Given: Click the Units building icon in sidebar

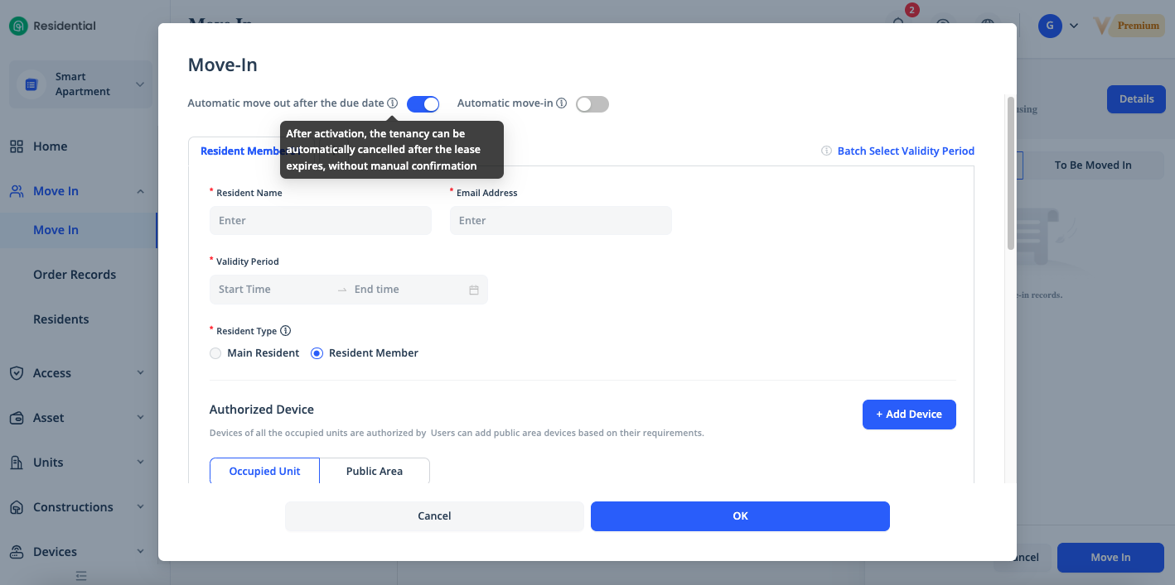Looking at the screenshot, I should (17, 463).
